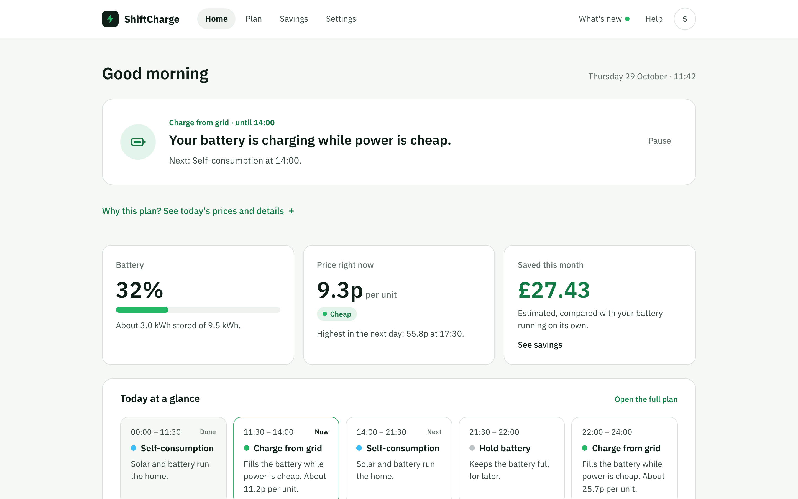Click the ShiftCharge lightning bolt logo
Image resolution: width=798 pixels, height=499 pixels.
click(x=110, y=19)
